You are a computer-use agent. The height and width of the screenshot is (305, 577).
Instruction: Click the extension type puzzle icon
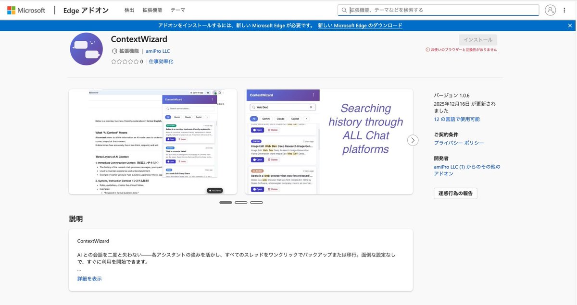(114, 51)
